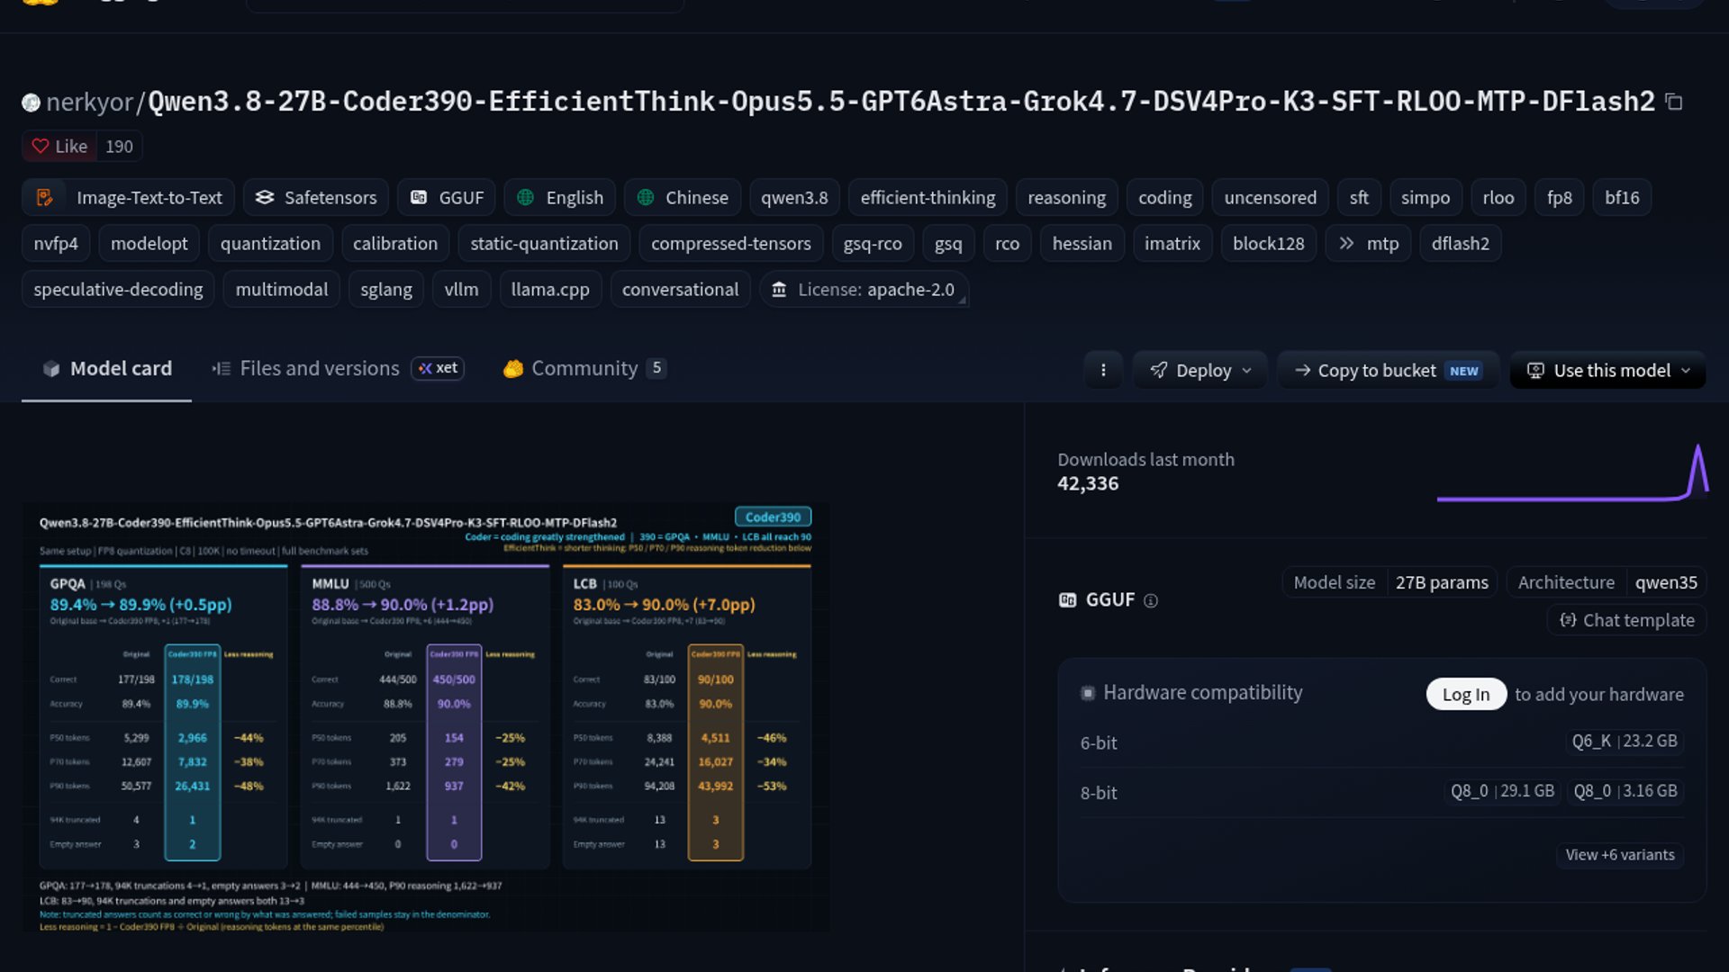Click Copy to bucket button
1729x972 pixels.
click(x=1388, y=370)
